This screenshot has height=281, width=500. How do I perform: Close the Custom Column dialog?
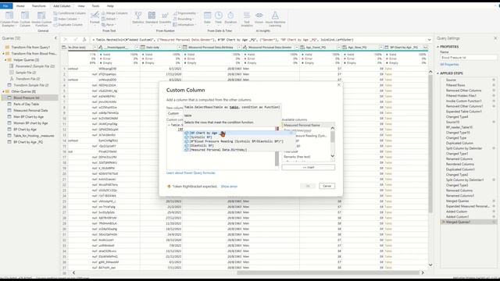tap(338, 85)
